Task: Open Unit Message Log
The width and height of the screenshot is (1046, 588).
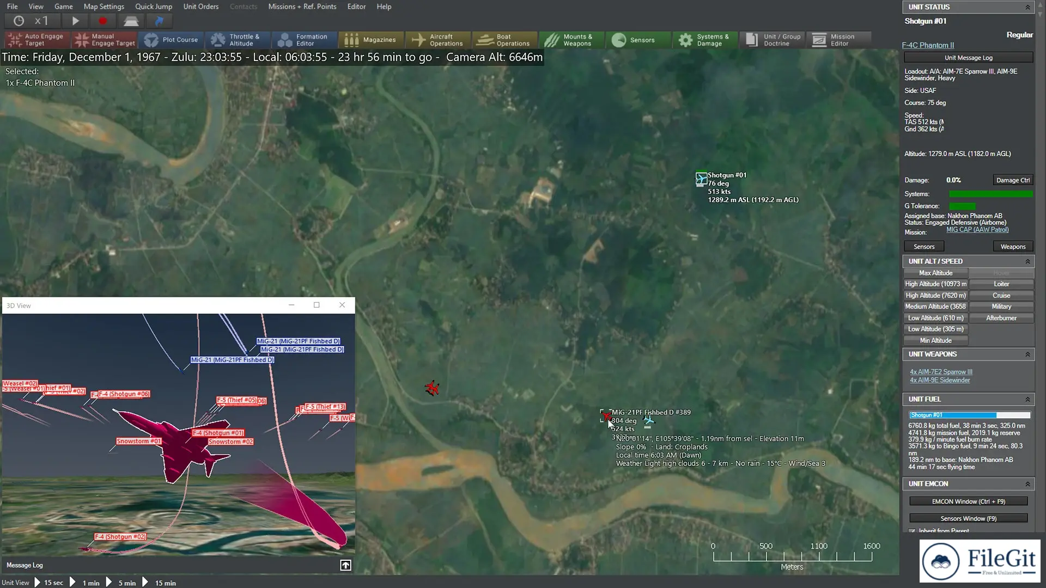Action: coord(968,58)
